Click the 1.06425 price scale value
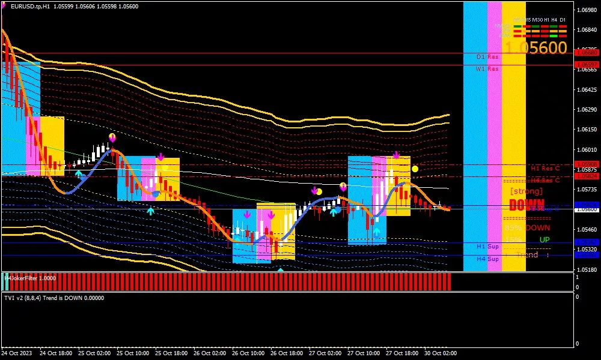 (x=587, y=90)
